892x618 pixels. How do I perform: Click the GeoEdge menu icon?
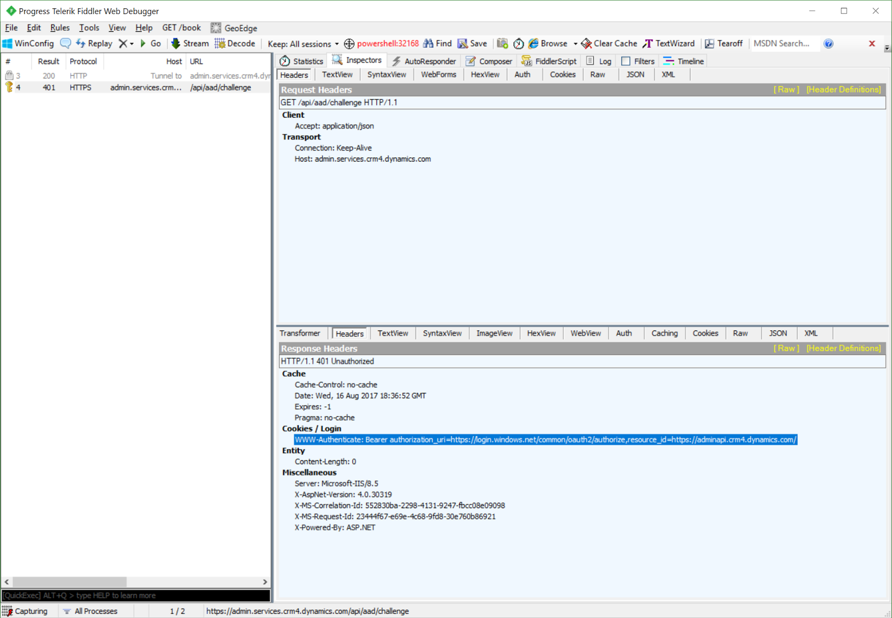(x=216, y=28)
